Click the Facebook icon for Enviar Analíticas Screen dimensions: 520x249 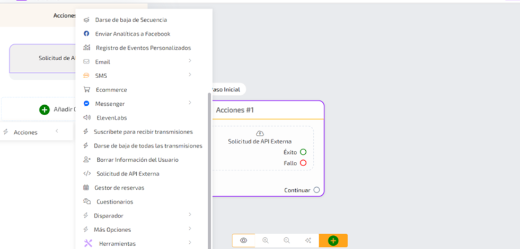coord(86,34)
